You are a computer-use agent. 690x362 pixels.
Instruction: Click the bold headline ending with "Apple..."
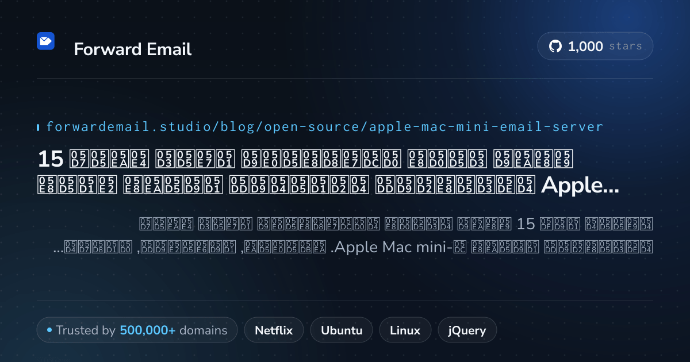328,171
